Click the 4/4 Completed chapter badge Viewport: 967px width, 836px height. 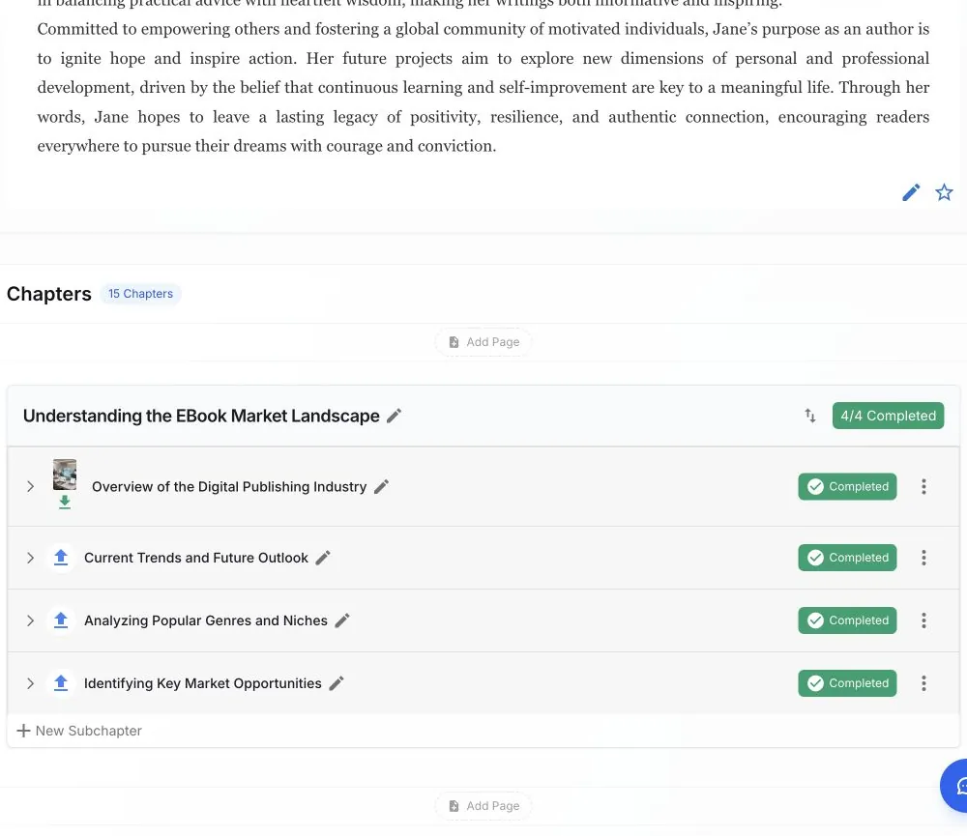pos(888,416)
